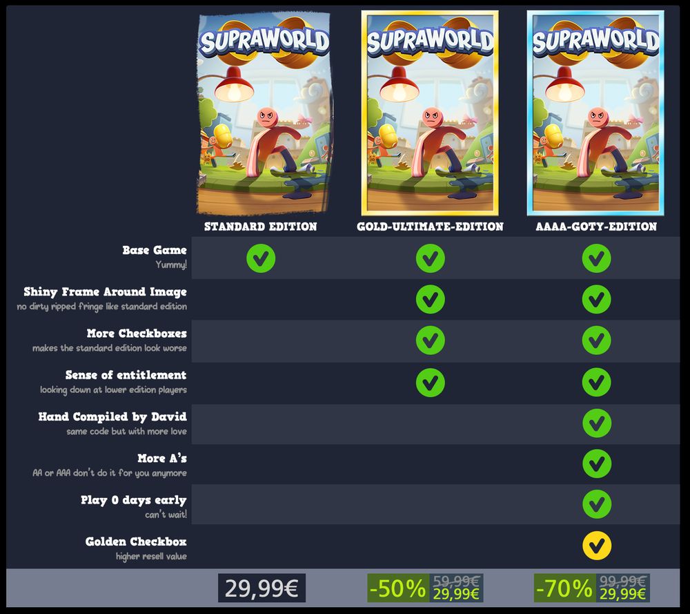Click the STANDARD EDITION title

pyautogui.click(x=261, y=227)
